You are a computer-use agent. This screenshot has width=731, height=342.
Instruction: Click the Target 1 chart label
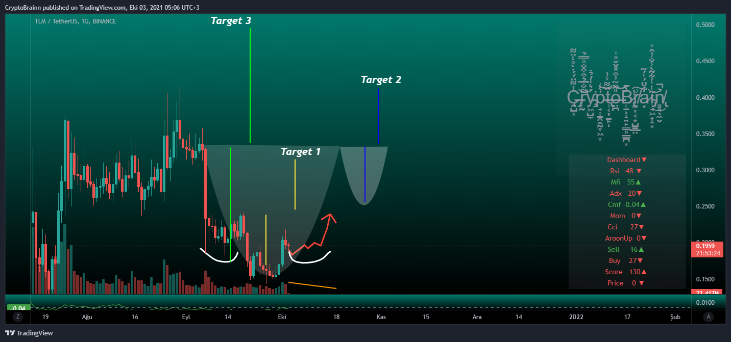[301, 151]
